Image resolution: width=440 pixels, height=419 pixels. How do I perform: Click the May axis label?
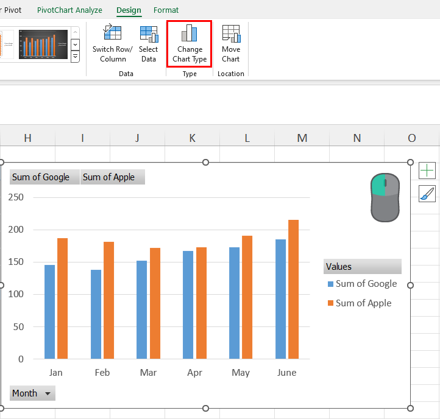(x=241, y=373)
